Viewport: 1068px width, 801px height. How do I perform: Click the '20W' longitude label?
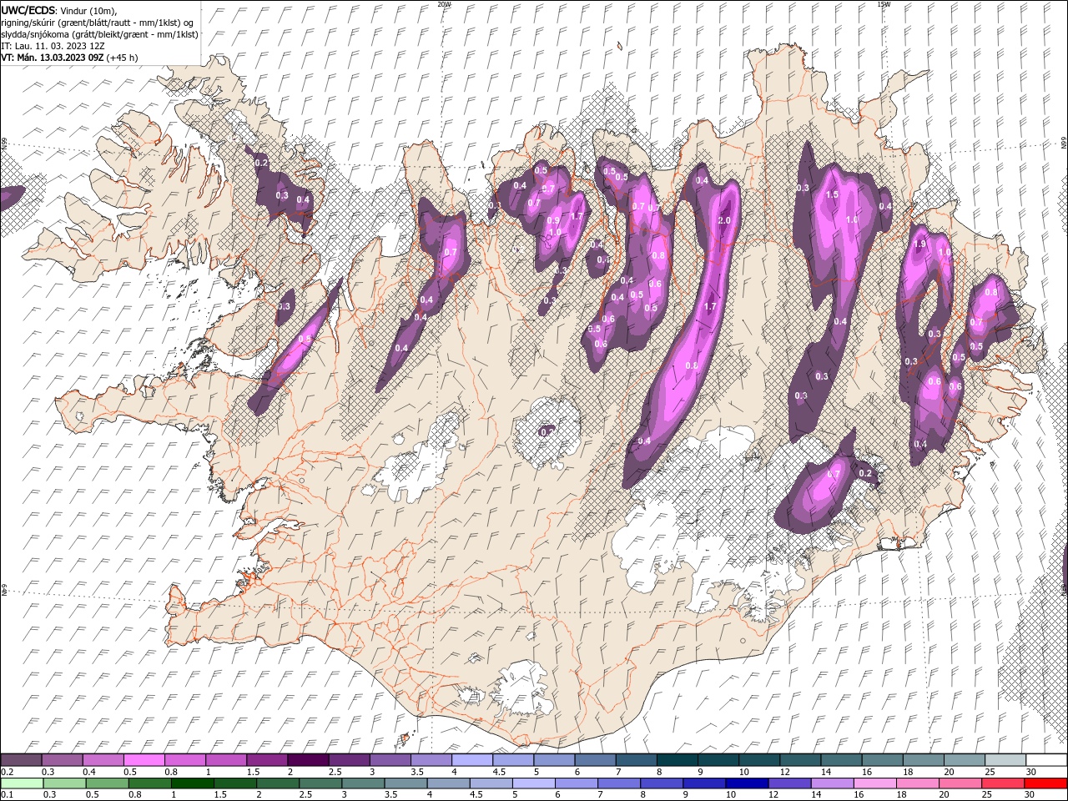(x=444, y=4)
